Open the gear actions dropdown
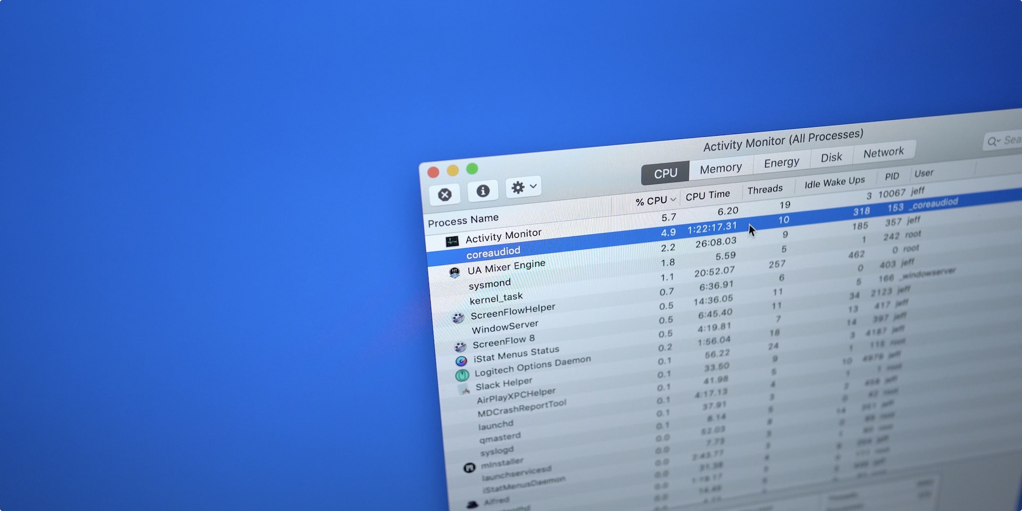This screenshot has width=1022, height=511. 523,187
